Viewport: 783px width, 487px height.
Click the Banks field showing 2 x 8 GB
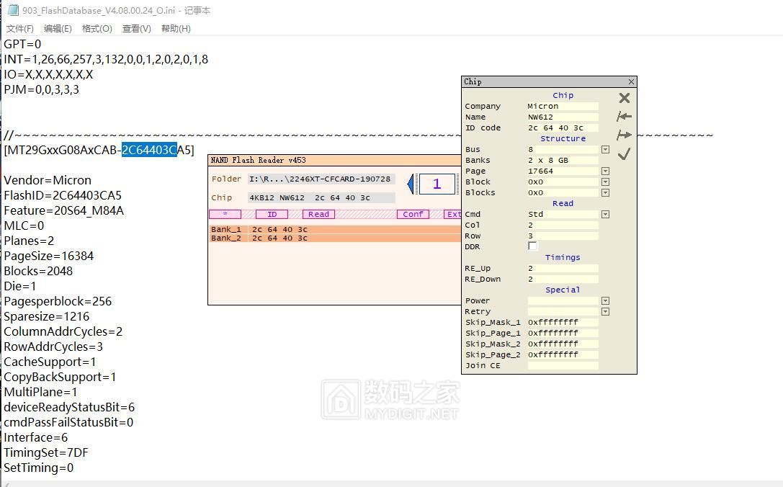coord(563,161)
